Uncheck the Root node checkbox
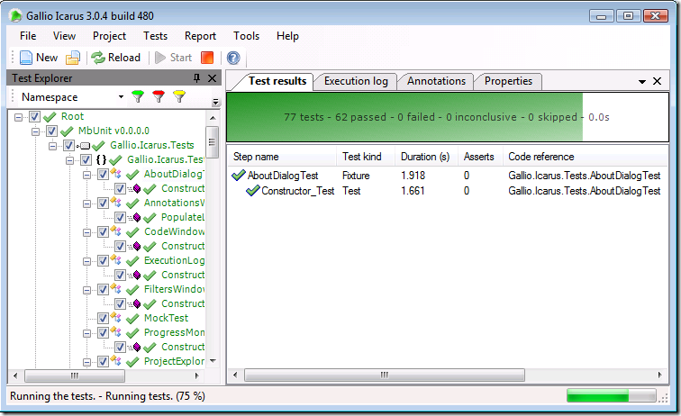Image resolution: width=681 pixels, height=416 pixels. point(34,117)
